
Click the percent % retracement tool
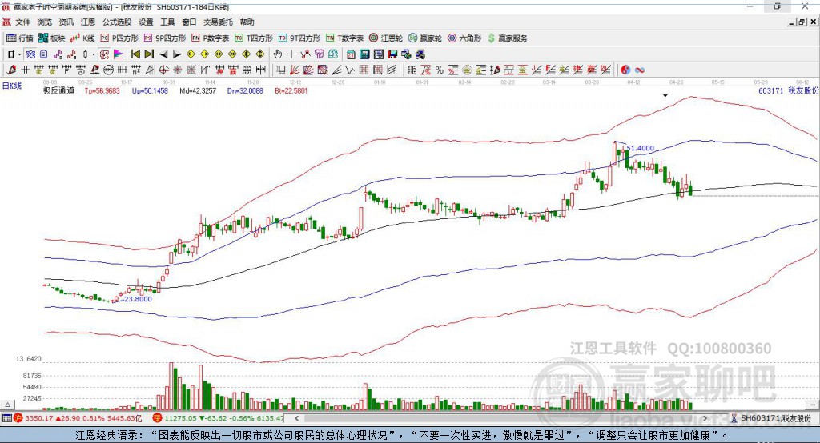(440, 70)
